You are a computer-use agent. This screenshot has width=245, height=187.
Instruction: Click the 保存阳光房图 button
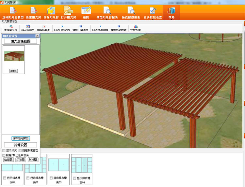pyautogui.click(x=21, y=138)
